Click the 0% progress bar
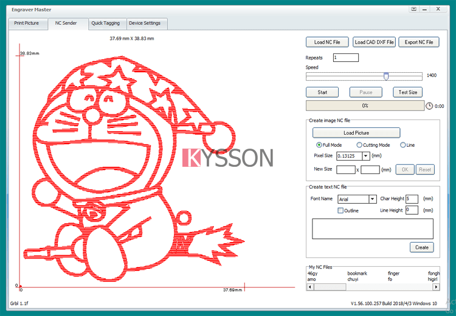Viewport: 456px width, 316px height. point(365,106)
